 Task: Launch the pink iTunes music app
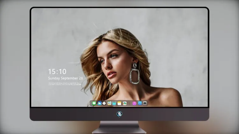click(134, 103)
